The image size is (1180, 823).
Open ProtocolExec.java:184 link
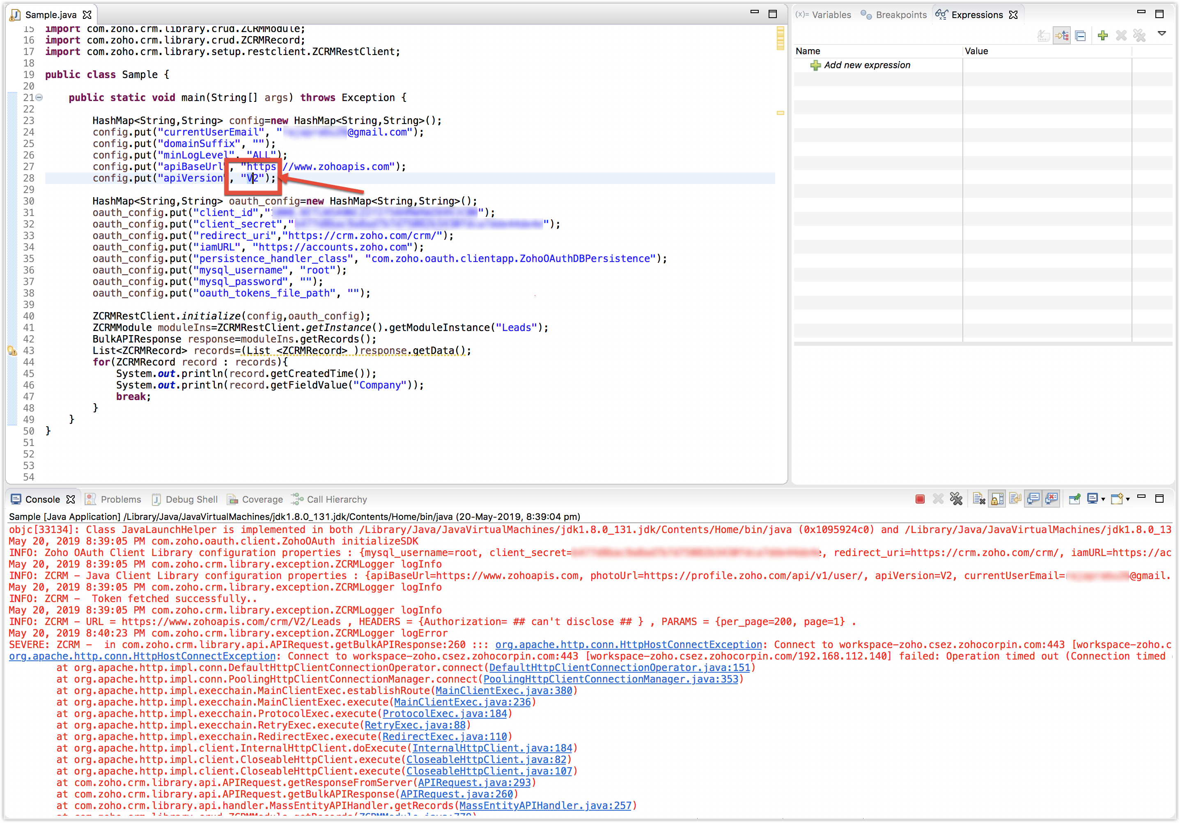445,713
